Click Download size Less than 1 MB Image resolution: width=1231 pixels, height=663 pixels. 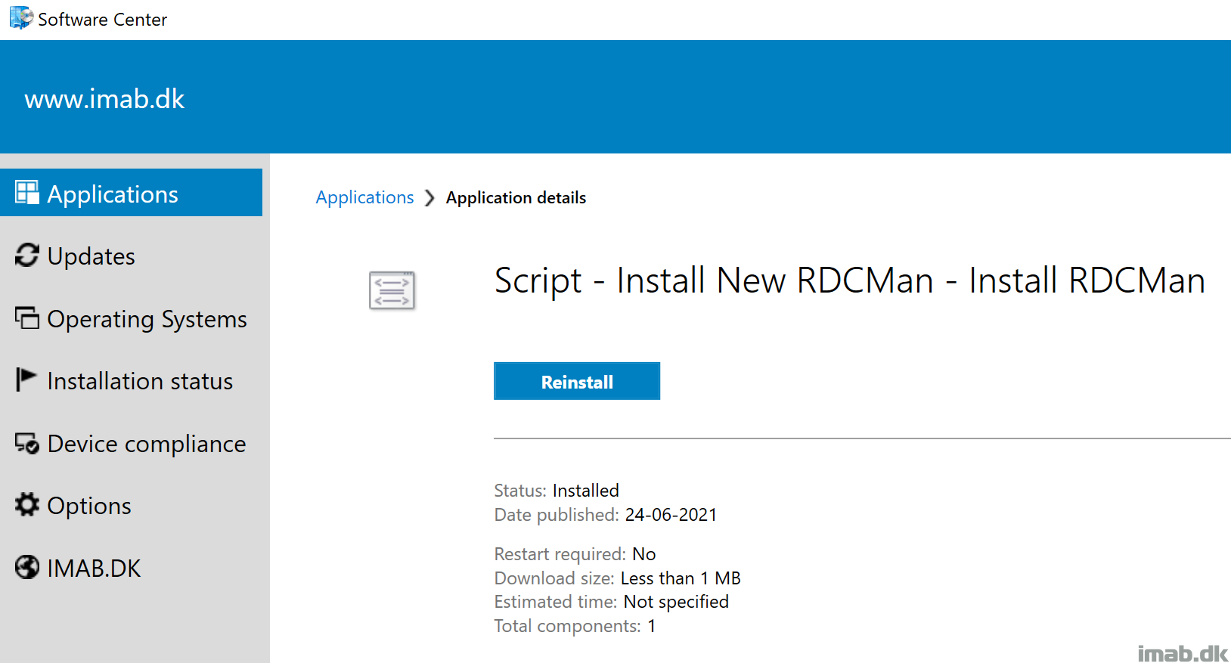[618, 578]
